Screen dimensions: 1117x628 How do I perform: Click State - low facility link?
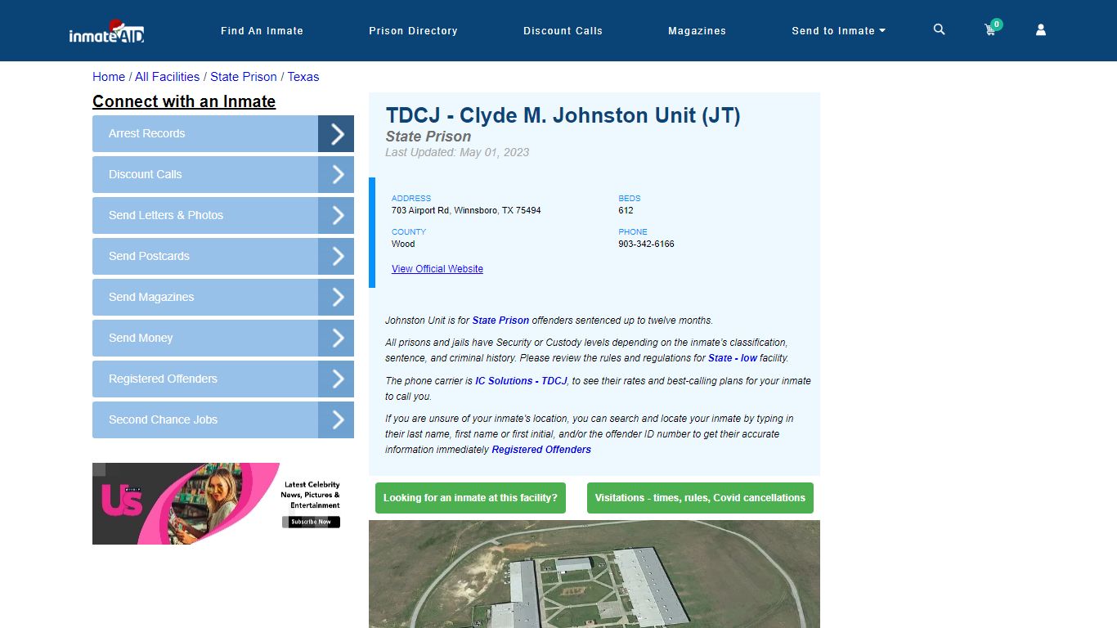coord(733,358)
